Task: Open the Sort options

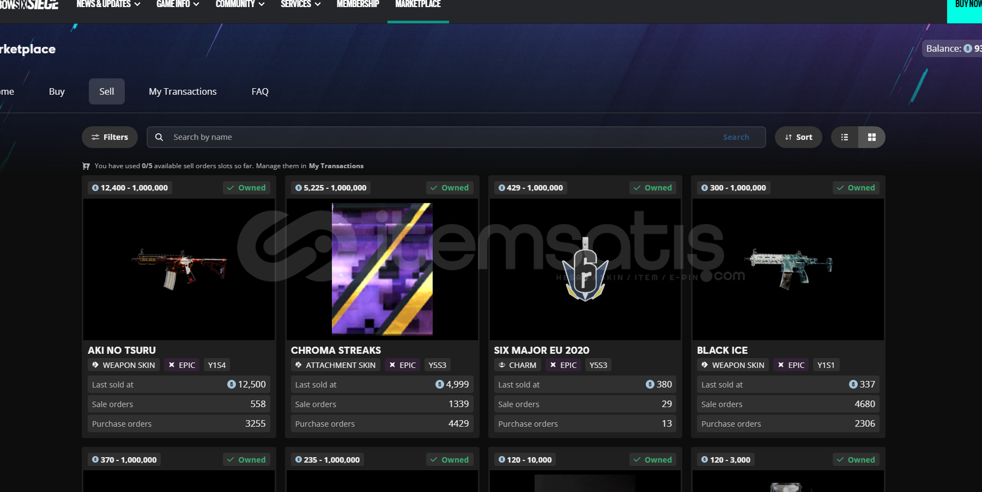Action: pyautogui.click(x=798, y=137)
